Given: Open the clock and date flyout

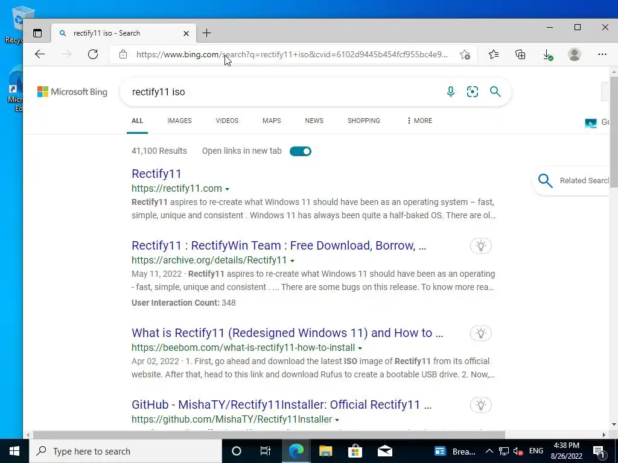Looking at the screenshot, I should point(566,451).
